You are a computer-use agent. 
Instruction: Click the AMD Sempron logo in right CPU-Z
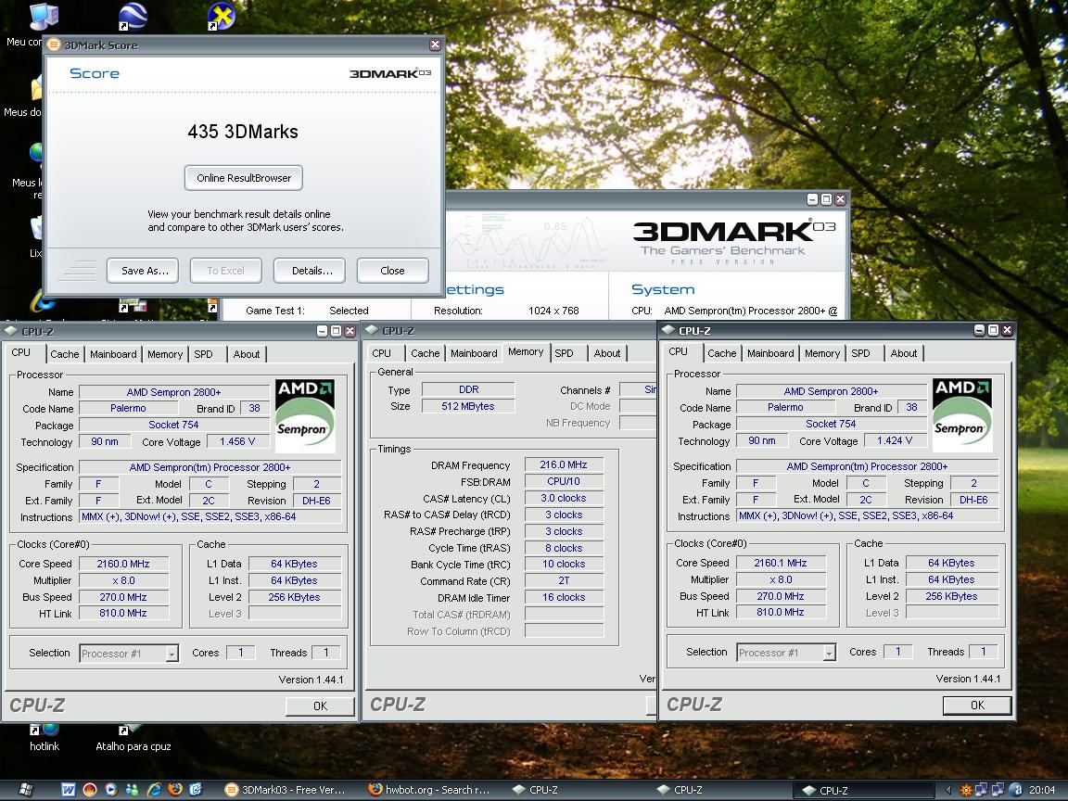(962, 414)
